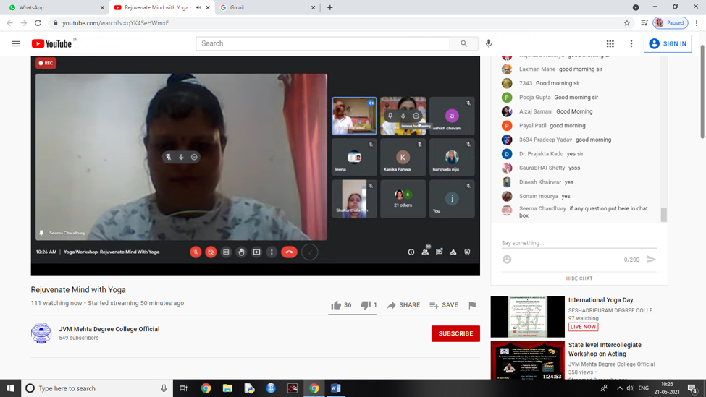Open meeting chat icon in meeting bar
Image resolution: width=706 pixels, height=397 pixels.
coord(439,252)
